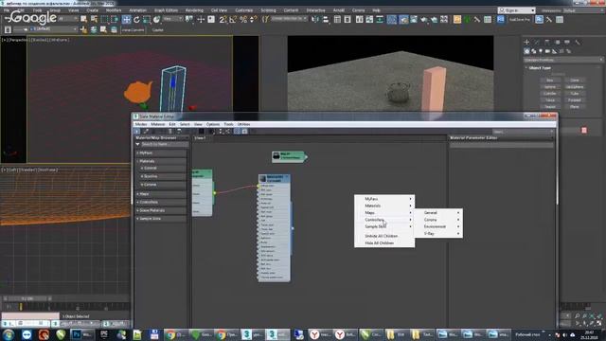Toggle the Angle Snap button
Screen dimensions: 606x341
[x=233, y=19]
